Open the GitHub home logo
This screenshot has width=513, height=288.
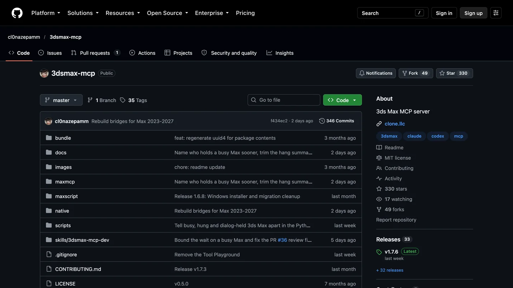pyautogui.click(x=17, y=13)
